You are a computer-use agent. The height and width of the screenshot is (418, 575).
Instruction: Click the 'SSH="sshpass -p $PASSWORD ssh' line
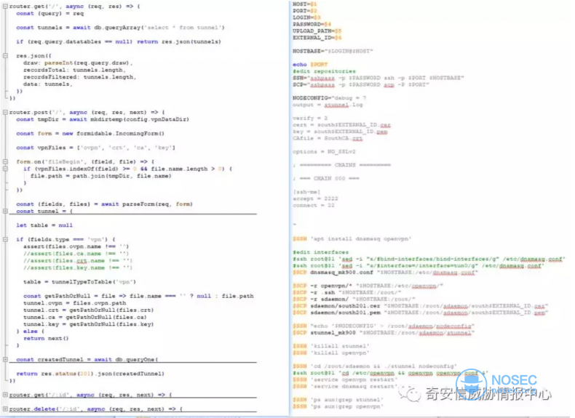click(378, 78)
